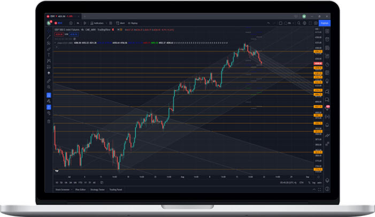Select the Measure ruler tool
Image resolution: width=375 pixels, height=217 pixels.
point(49,80)
